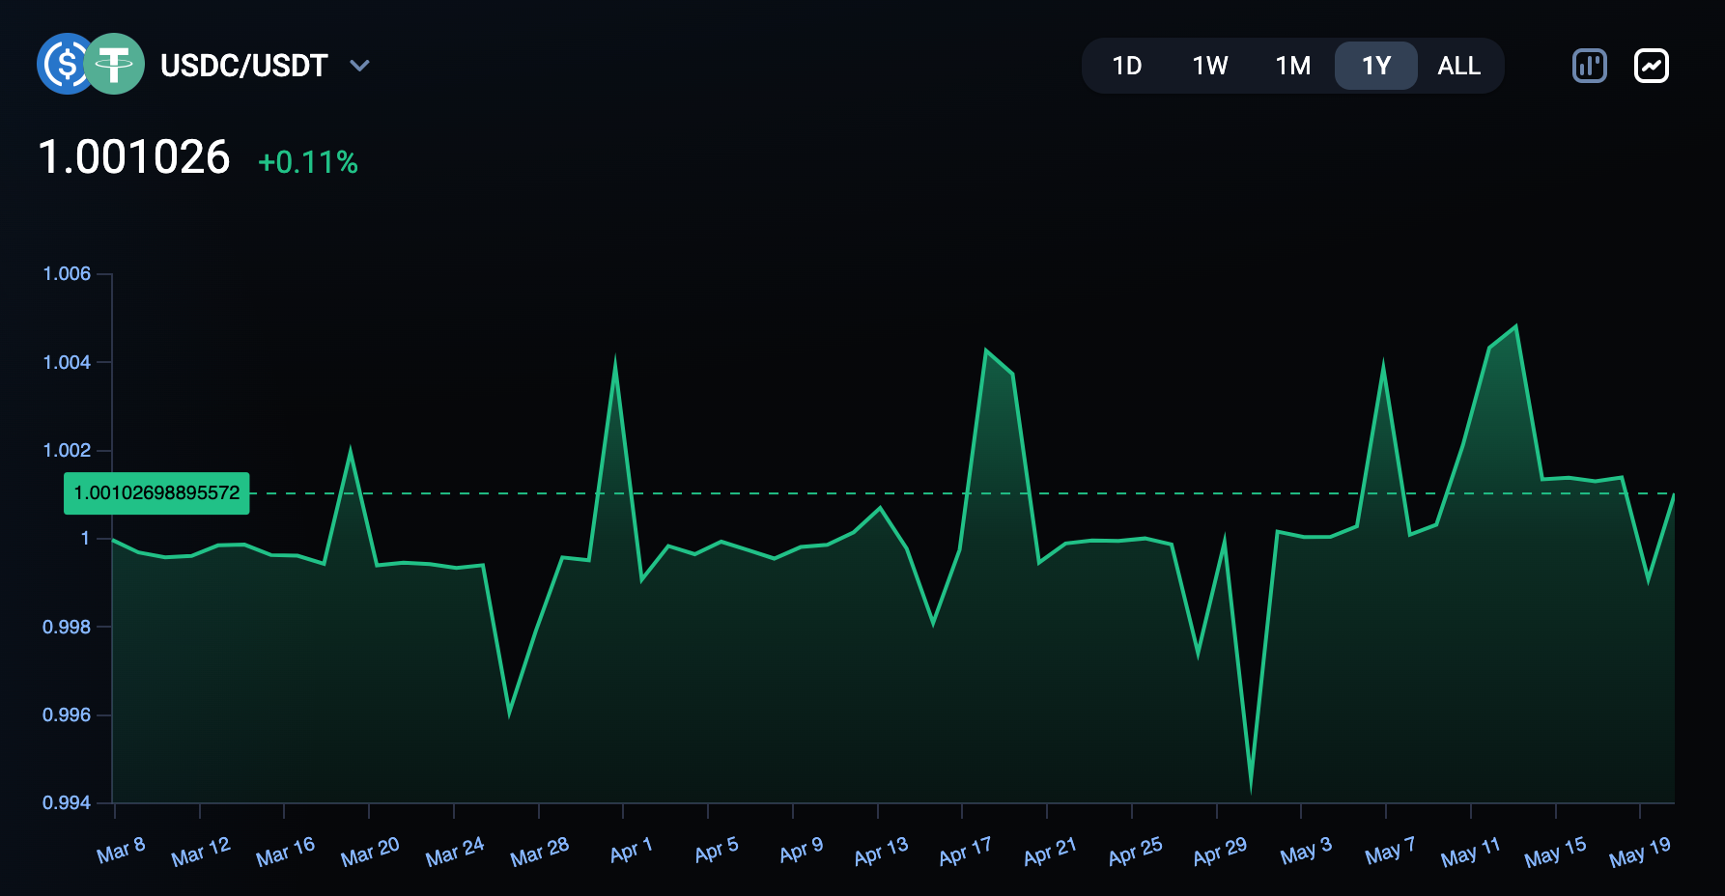Click the 0.996 y-axis label
This screenshot has height=896, width=1725.
[67, 714]
